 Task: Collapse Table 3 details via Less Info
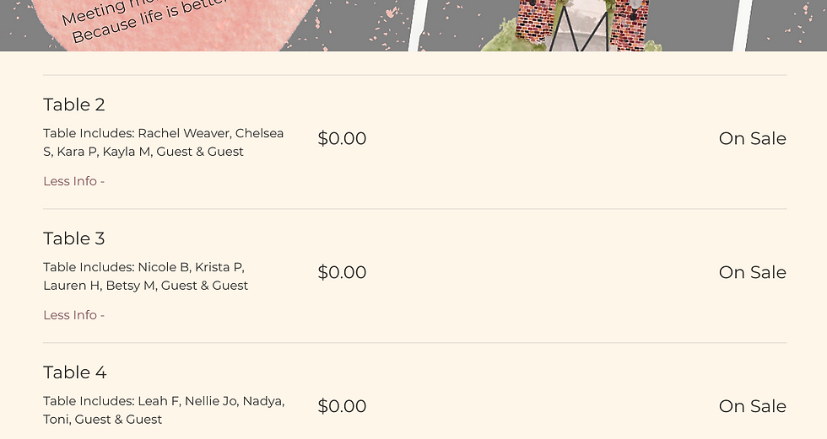(x=73, y=315)
